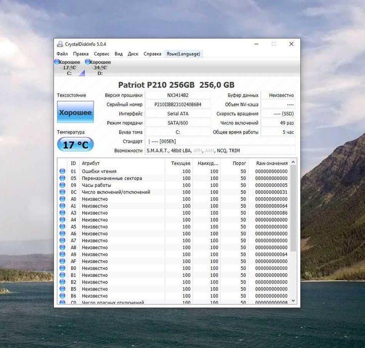This screenshot has width=365, height=348.
Task: Click the Общее время работы value 5 час
Action: click(278, 132)
